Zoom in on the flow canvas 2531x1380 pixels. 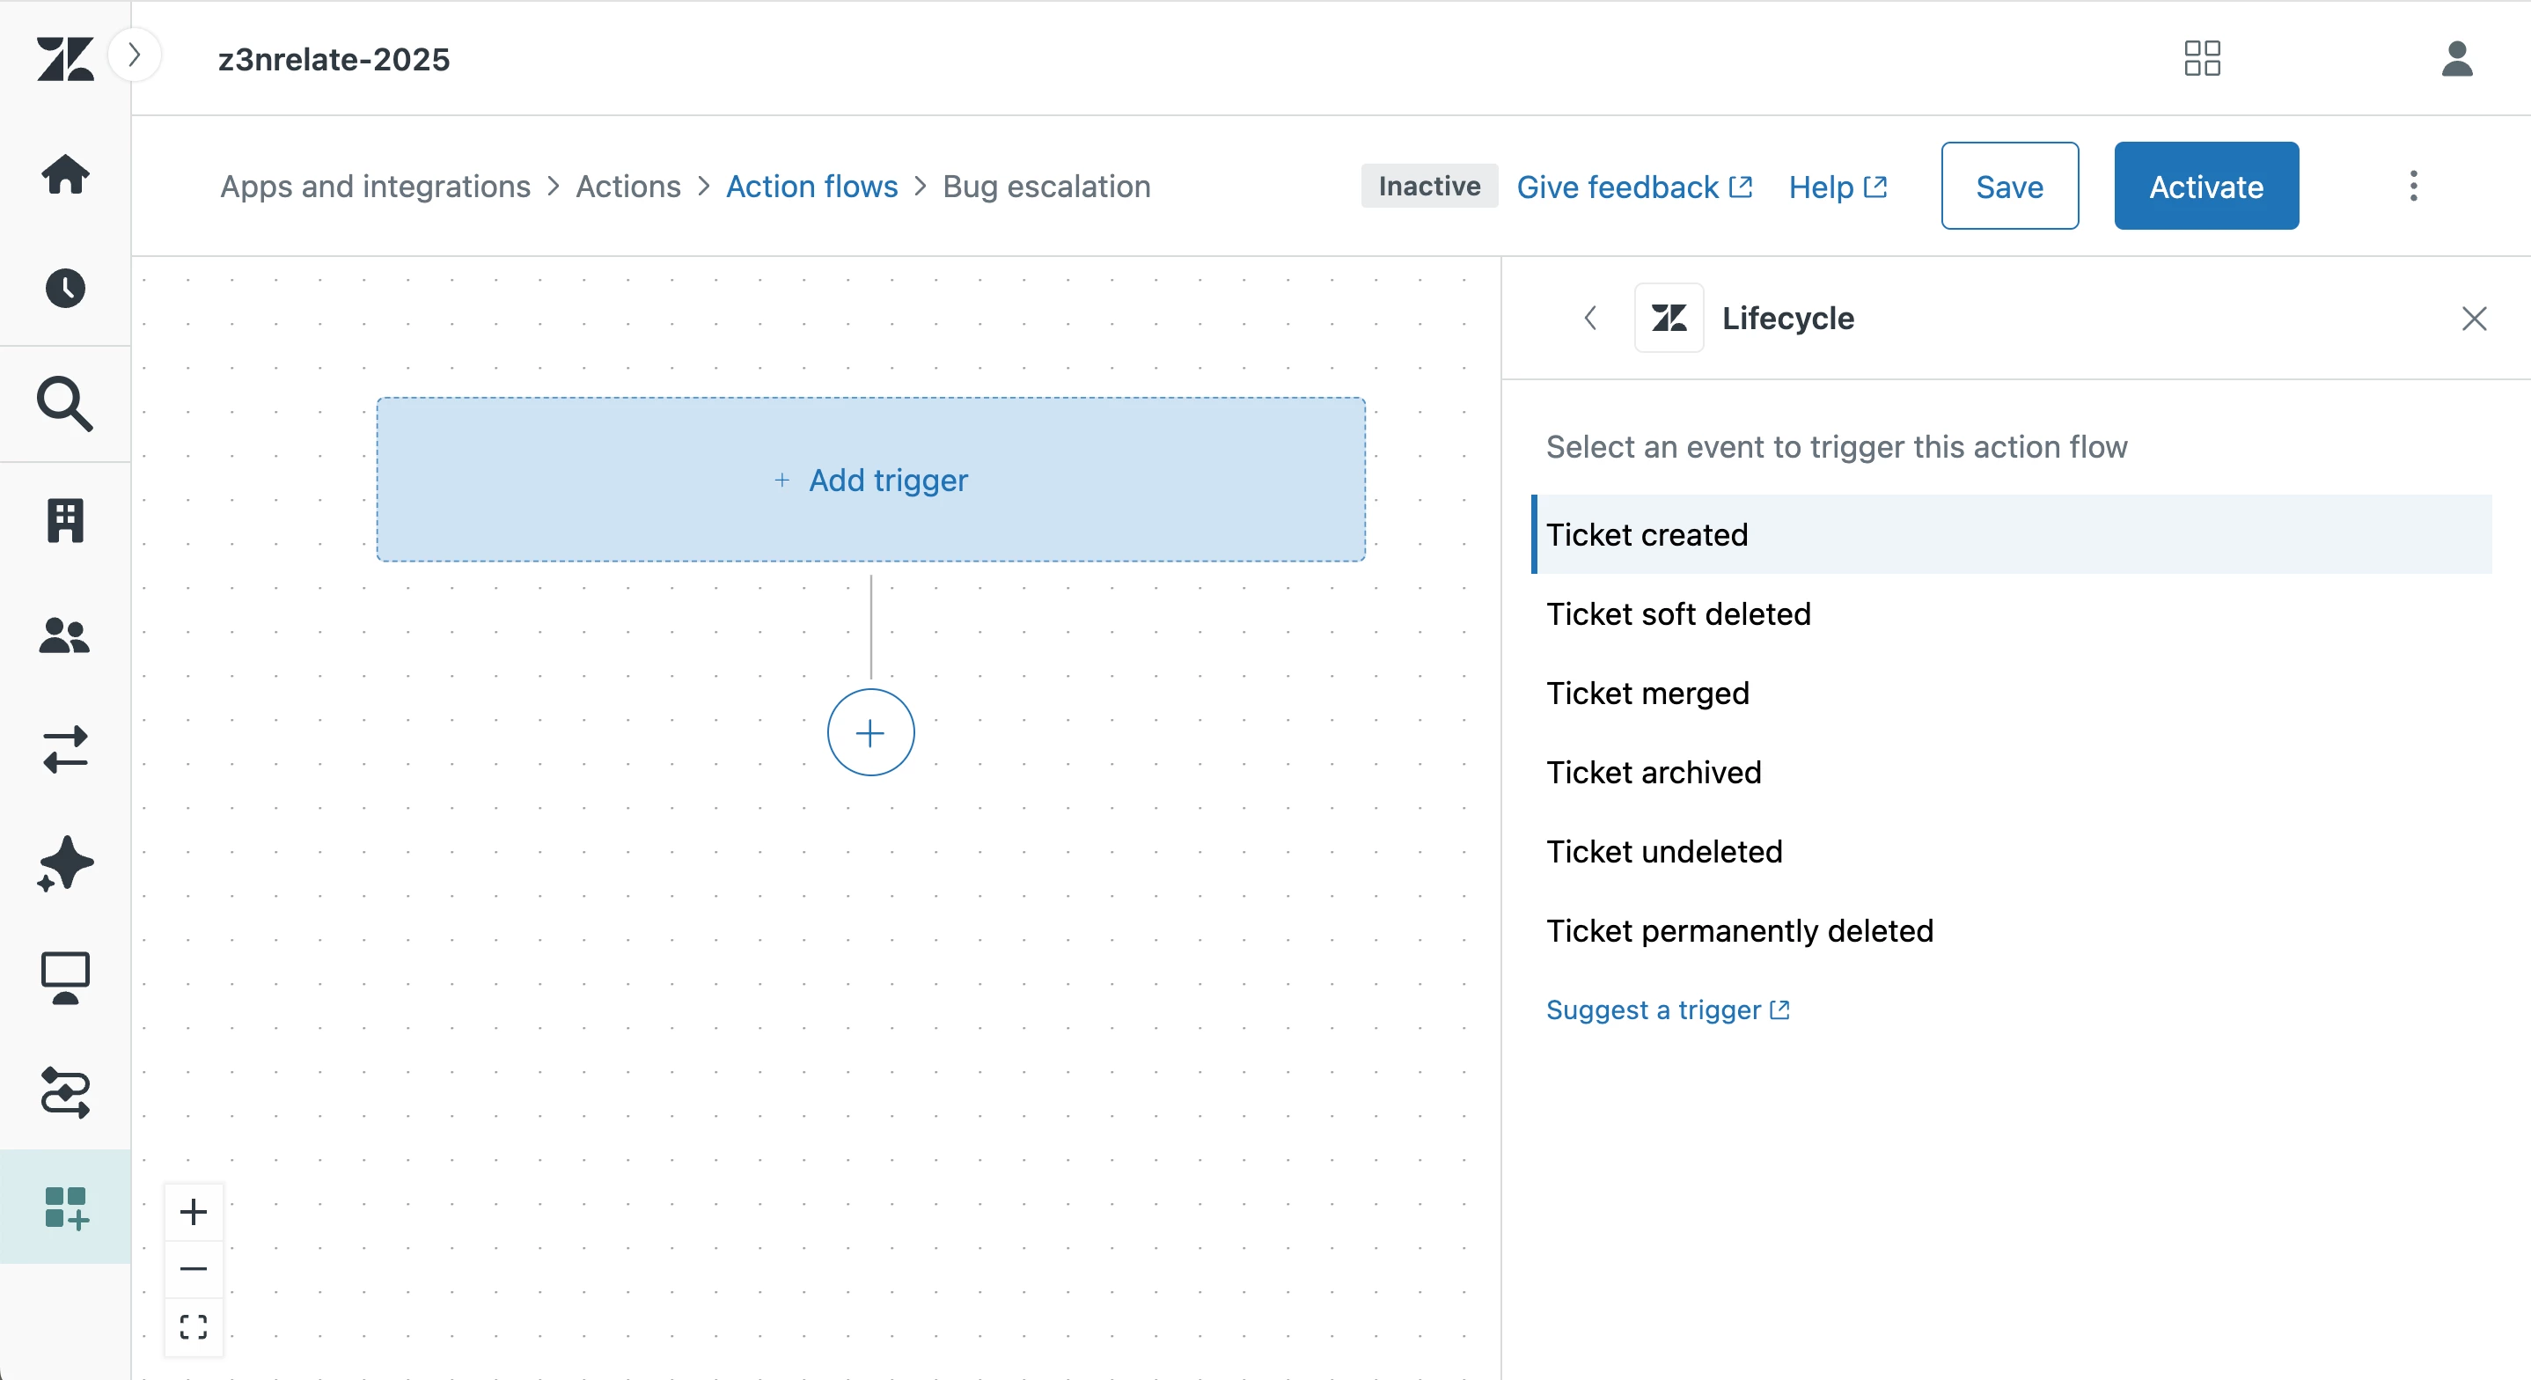pos(194,1212)
